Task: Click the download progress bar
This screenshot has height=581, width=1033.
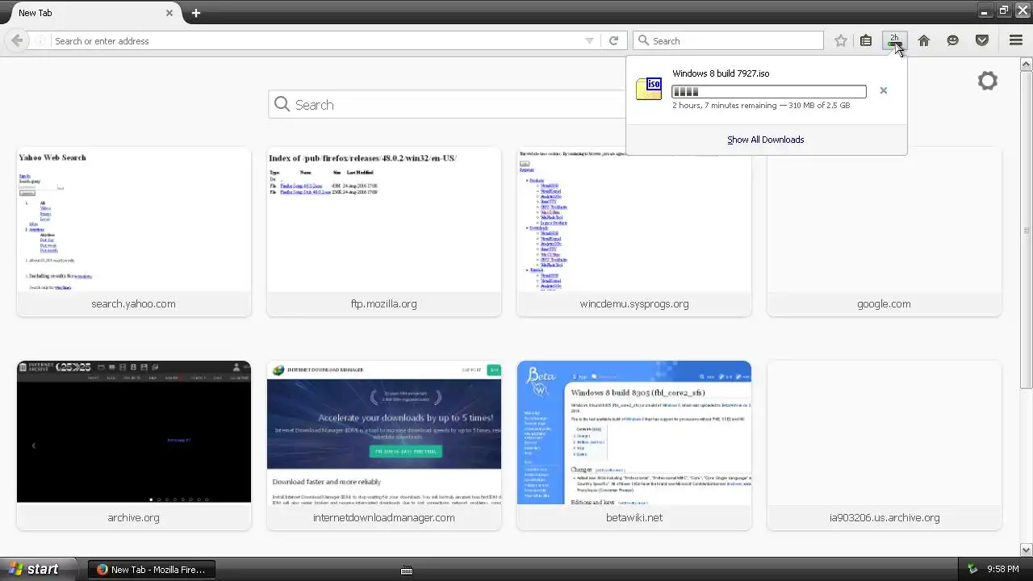Action: click(769, 92)
